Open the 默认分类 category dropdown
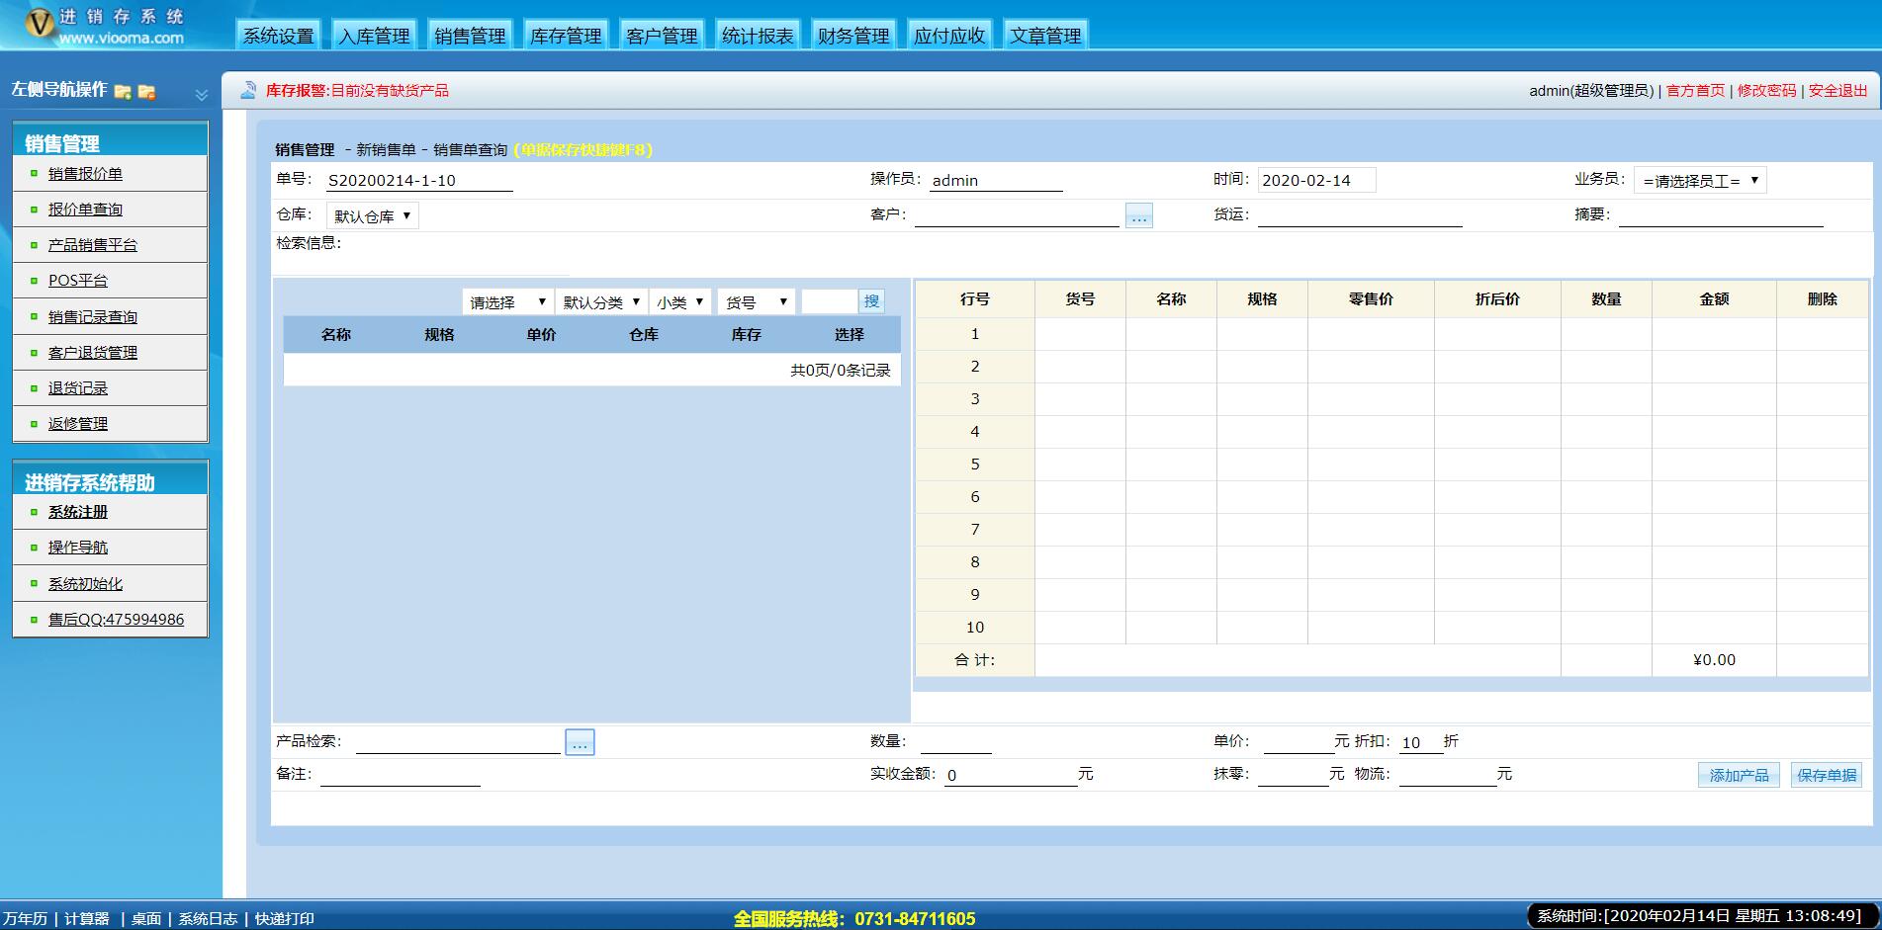 [x=601, y=302]
